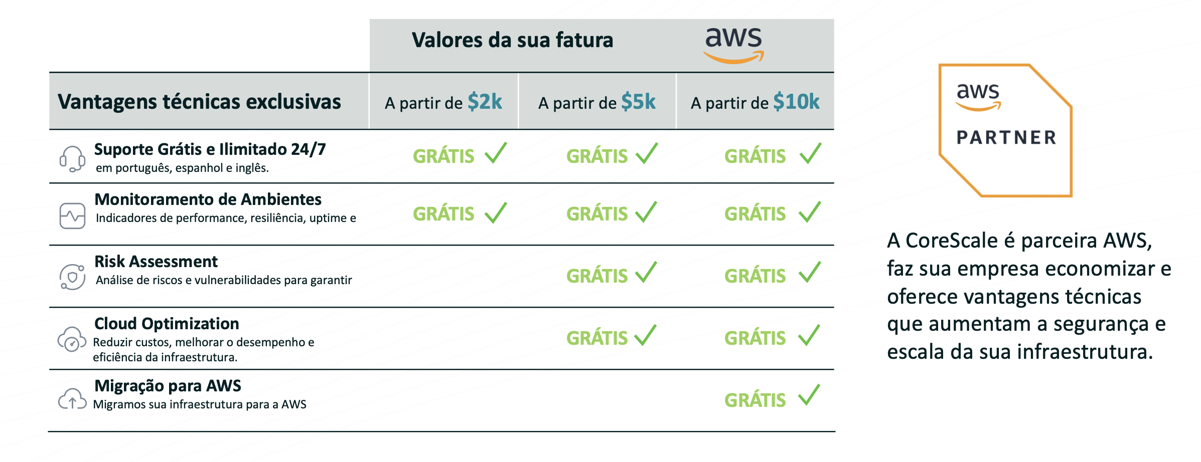1201x462 pixels.
Task: Click the 'Migração para AWS' heading
Action: coord(168,386)
